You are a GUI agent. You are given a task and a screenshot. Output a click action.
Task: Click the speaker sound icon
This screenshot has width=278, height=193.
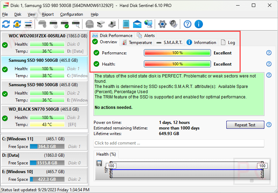[173, 24]
